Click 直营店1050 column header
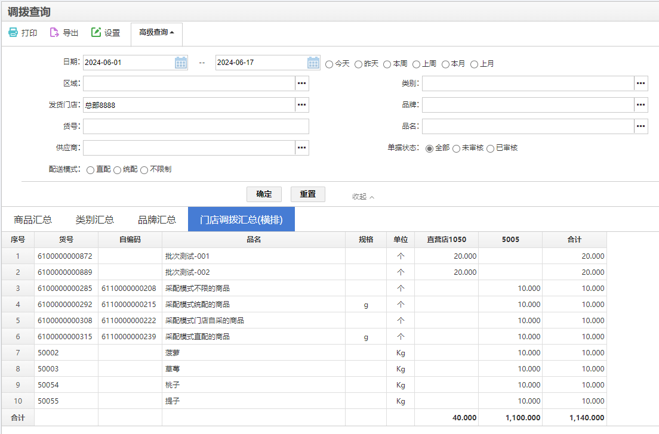The height and width of the screenshot is (434, 659). pyautogui.click(x=446, y=239)
